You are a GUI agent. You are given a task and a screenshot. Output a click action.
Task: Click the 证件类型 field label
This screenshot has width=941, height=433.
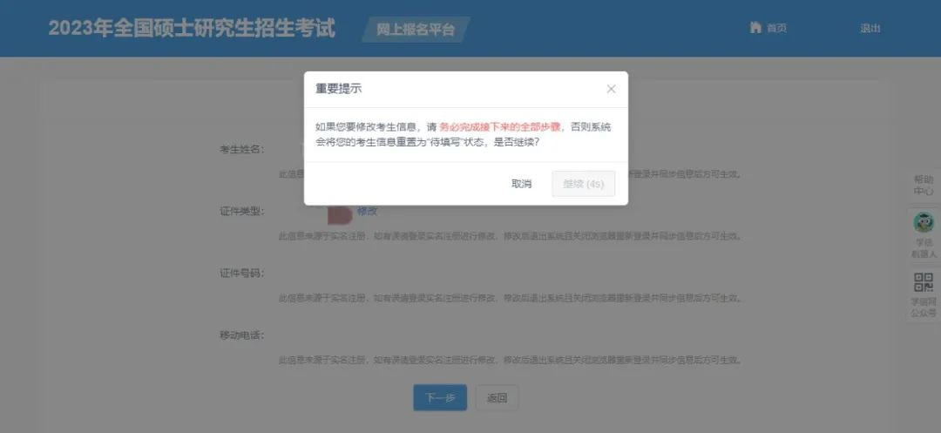242,211
